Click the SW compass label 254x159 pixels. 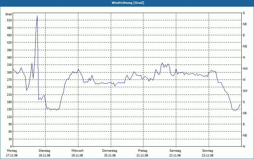tap(245, 91)
